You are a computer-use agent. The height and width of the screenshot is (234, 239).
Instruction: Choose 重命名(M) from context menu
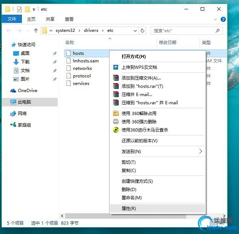[x=157, y=198]
